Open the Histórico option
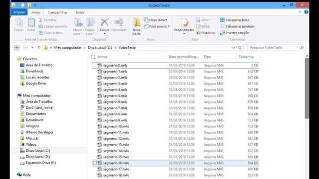 coord(205,33)
